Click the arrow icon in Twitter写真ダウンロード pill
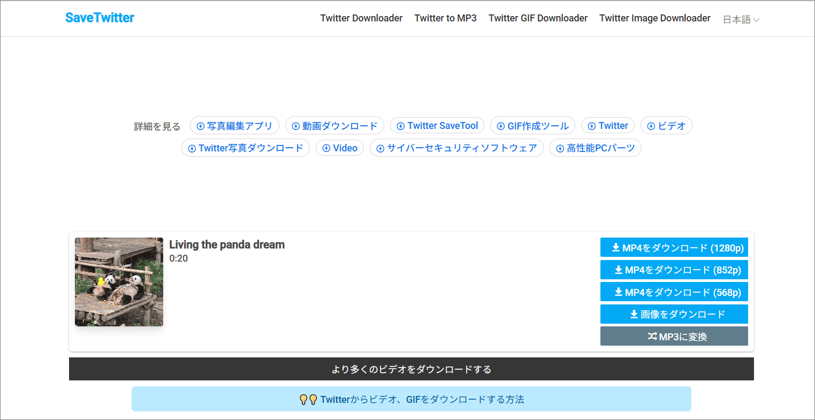 coord(191,148)
